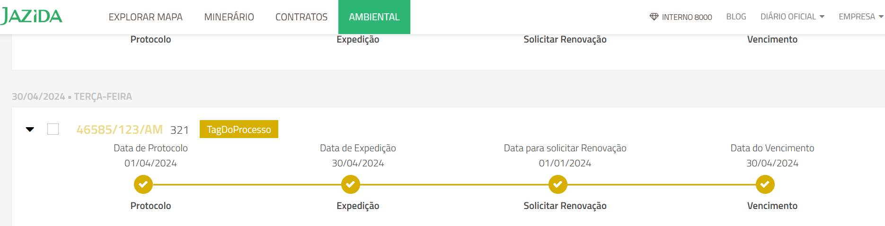Open the Contratos tab

pos(301,17)
